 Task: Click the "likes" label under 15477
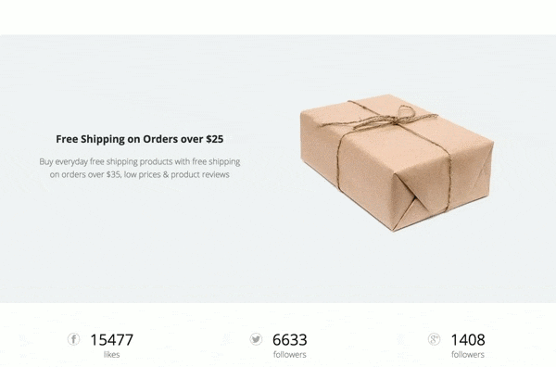point(112,355)
